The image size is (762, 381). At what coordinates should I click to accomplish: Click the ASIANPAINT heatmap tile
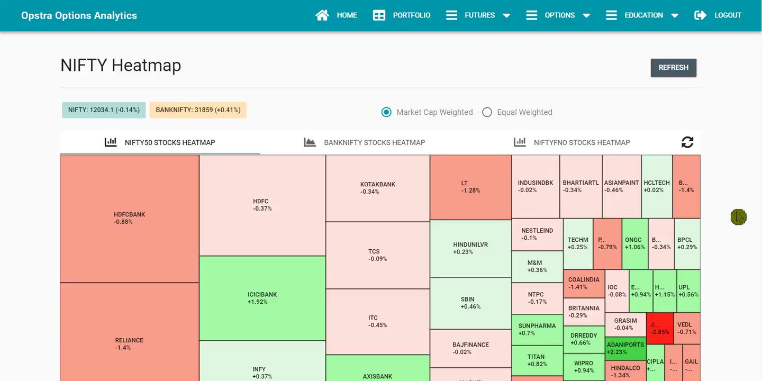click(622, 187)
